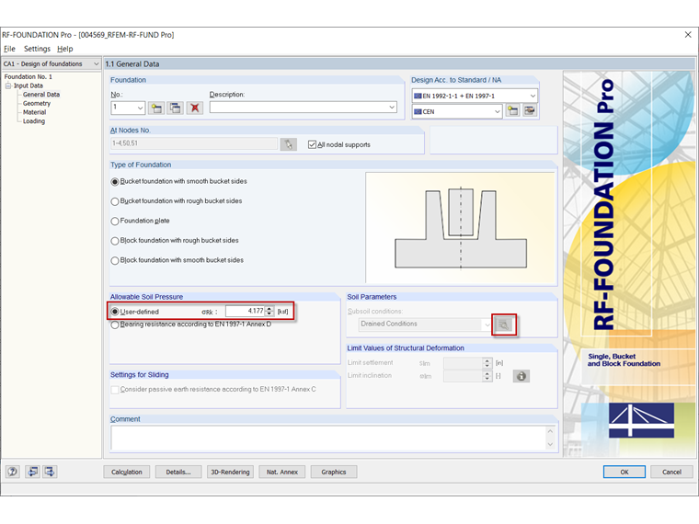Image resolution: width=699 pixels, height=524 pixels.
Task: Click the Calculation button
Action: [127, 472]
